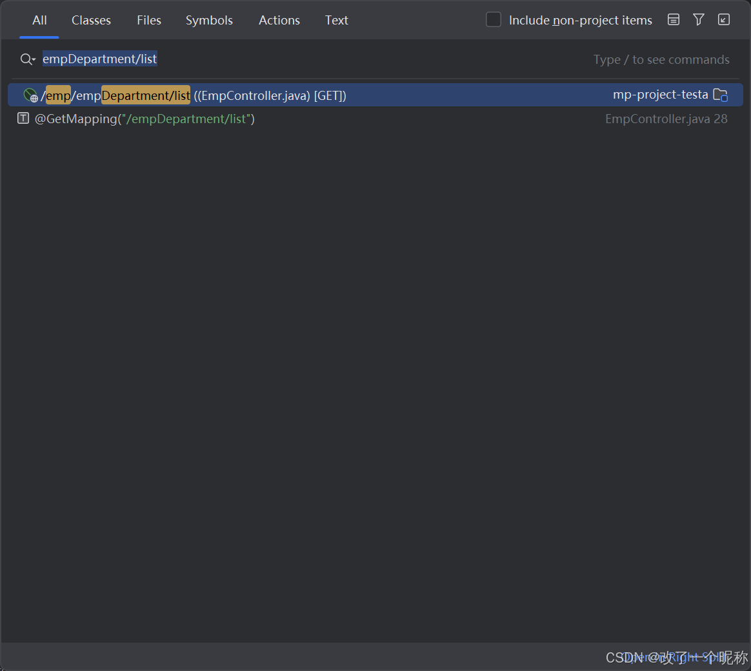
Task: Click the text-match T icon beside @GetMapping
Action: click(23, 118)
